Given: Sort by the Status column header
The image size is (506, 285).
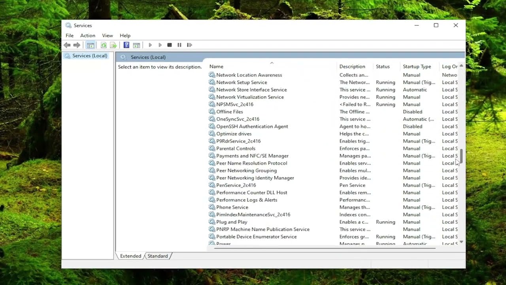Looking at the screenshot, I should click(x=387, y=66).
